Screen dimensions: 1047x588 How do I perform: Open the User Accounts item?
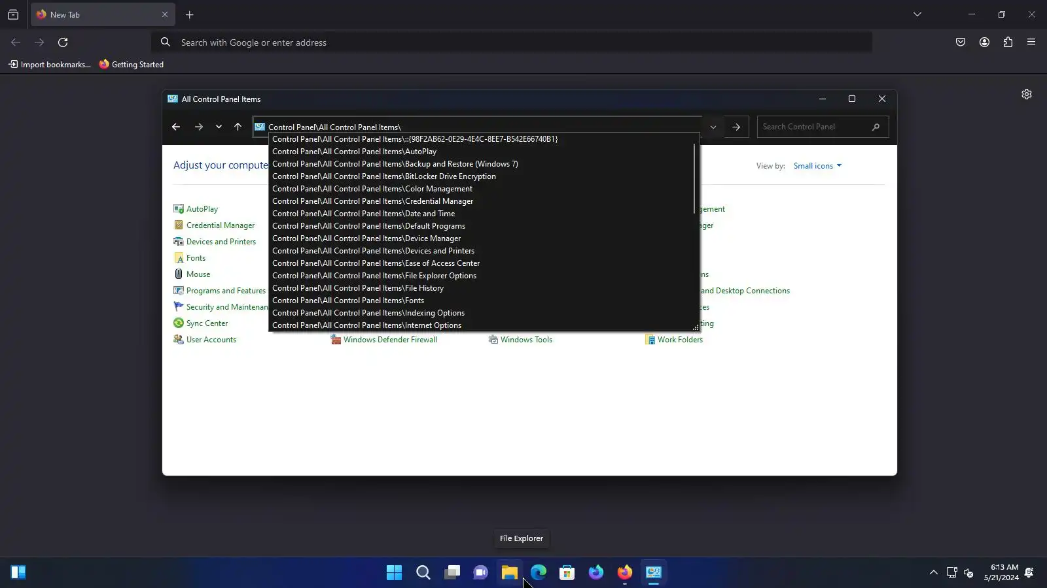(x=205, y=340)
